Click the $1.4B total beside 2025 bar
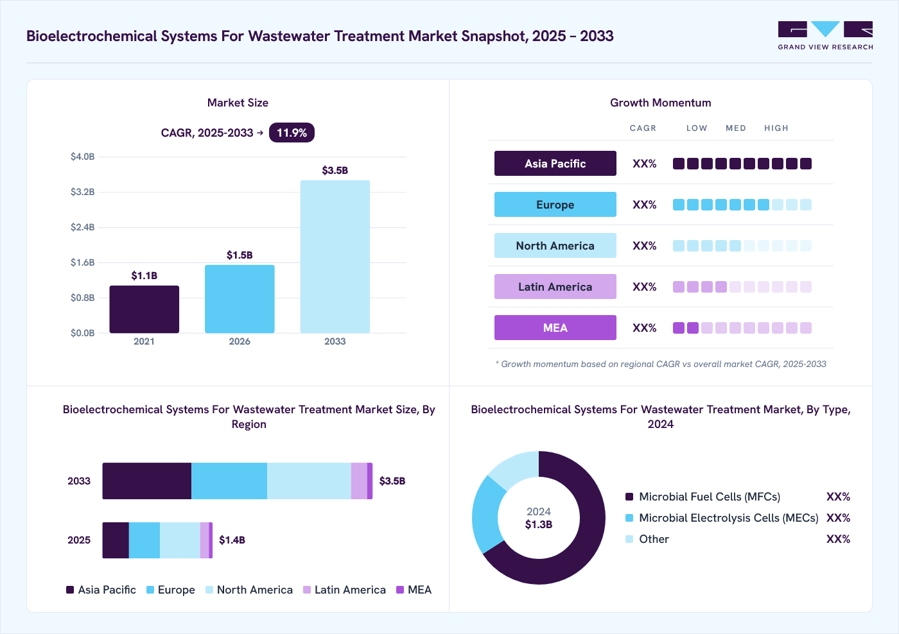This screenshot has height=634, width=899. (x=232, y=540)
